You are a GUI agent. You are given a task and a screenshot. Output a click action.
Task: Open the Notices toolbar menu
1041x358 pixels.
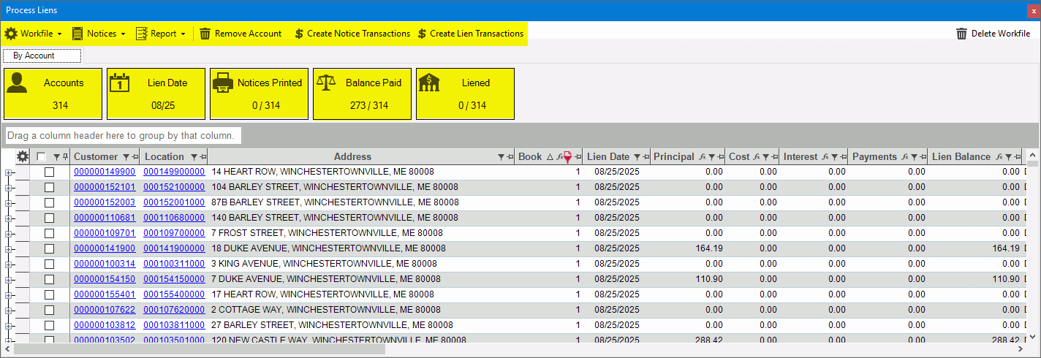pos(99,34)
